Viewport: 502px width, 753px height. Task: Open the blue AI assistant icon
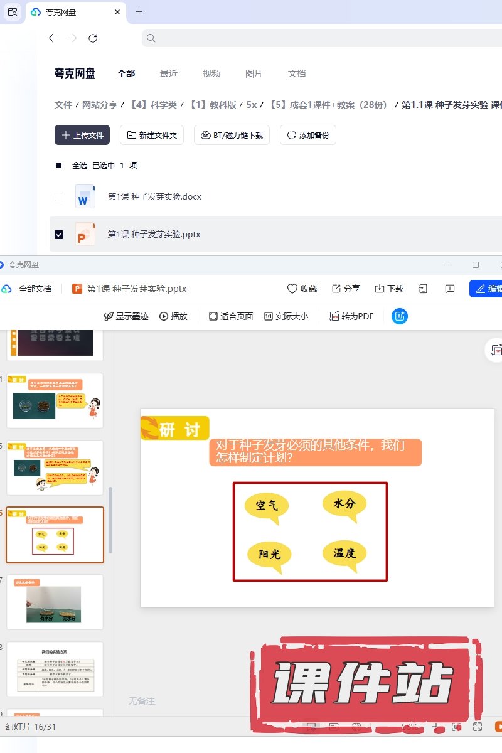400,316
